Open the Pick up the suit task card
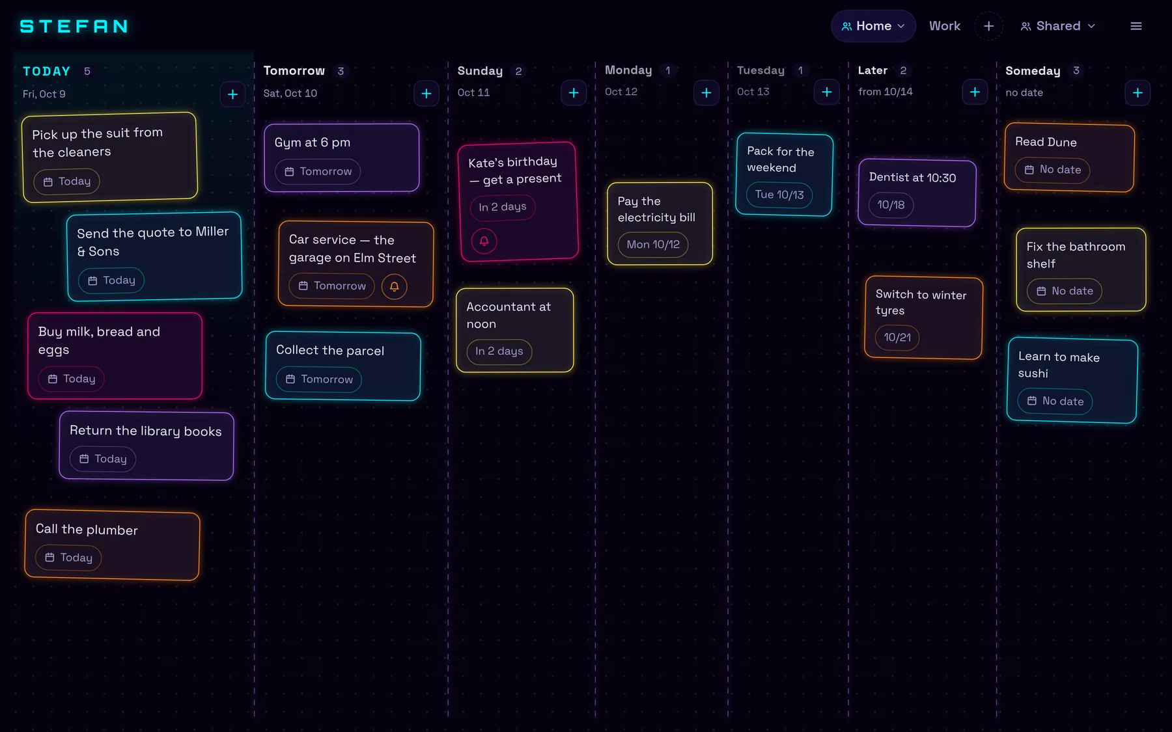1172x732 pixels. [110, 157]
